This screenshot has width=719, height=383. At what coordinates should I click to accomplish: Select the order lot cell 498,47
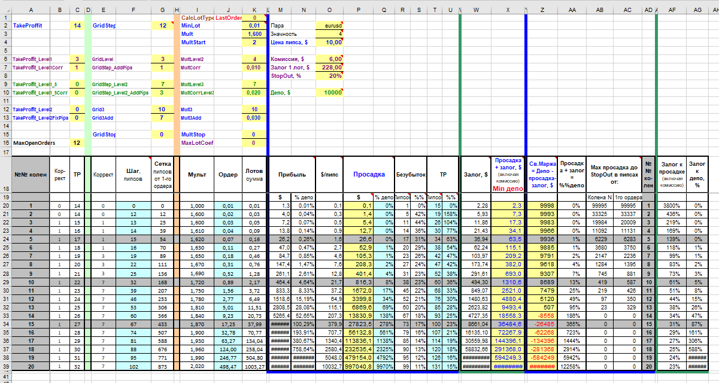coord(228,367)
